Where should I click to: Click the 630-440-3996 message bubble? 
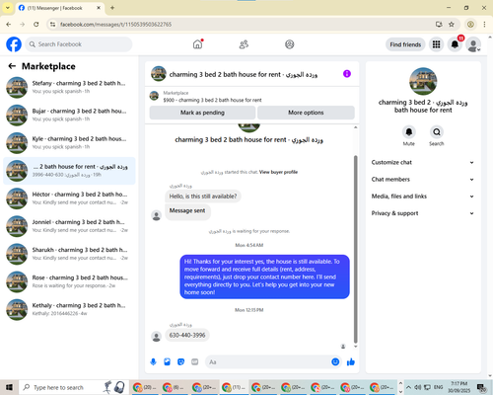click(187, 336)
